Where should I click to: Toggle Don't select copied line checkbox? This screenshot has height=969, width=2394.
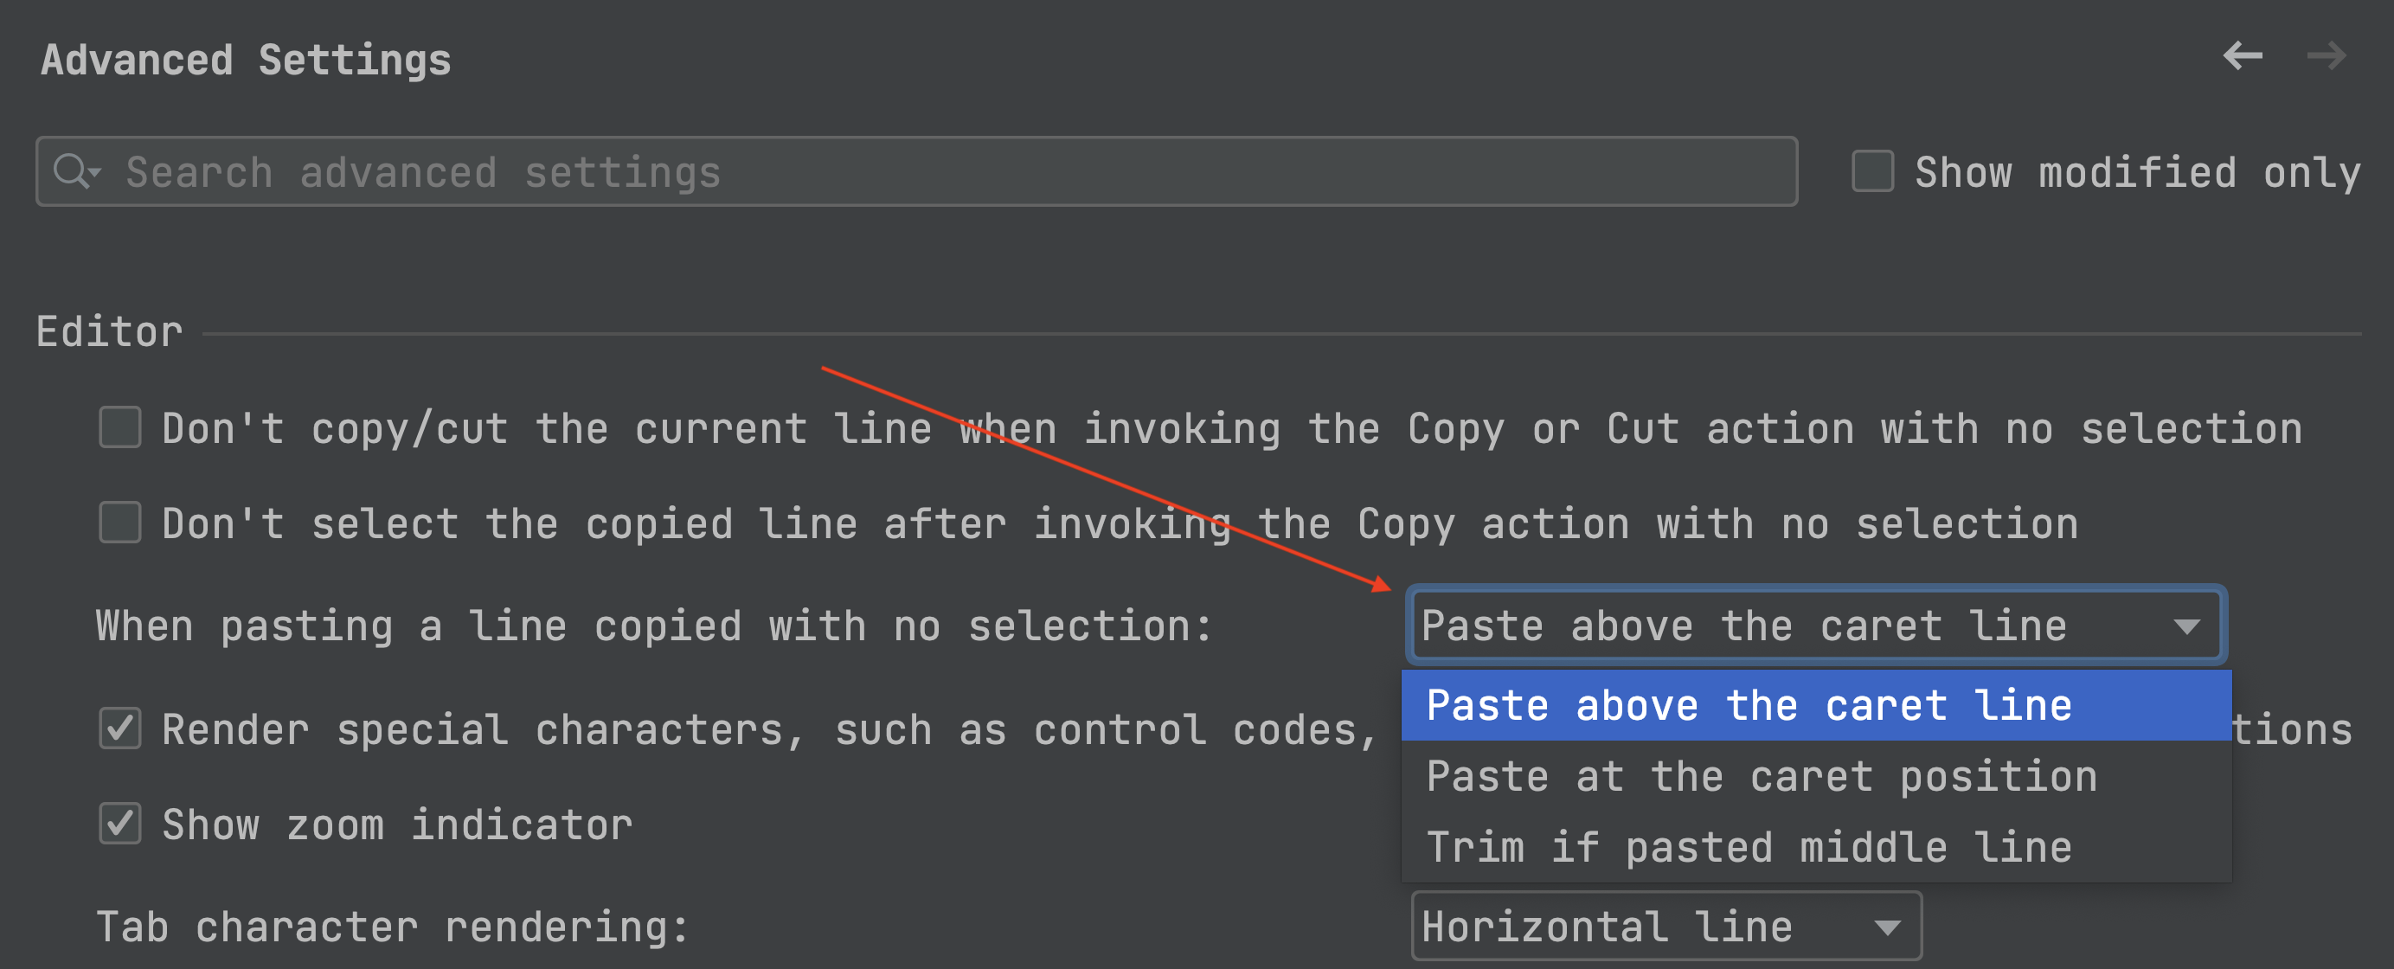click(x=120, y=523)
